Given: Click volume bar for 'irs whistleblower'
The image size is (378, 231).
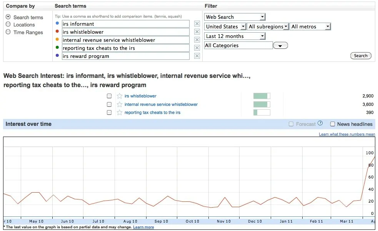Looking at the screenshot, I should pyautogui.click(x=262, y=96).
